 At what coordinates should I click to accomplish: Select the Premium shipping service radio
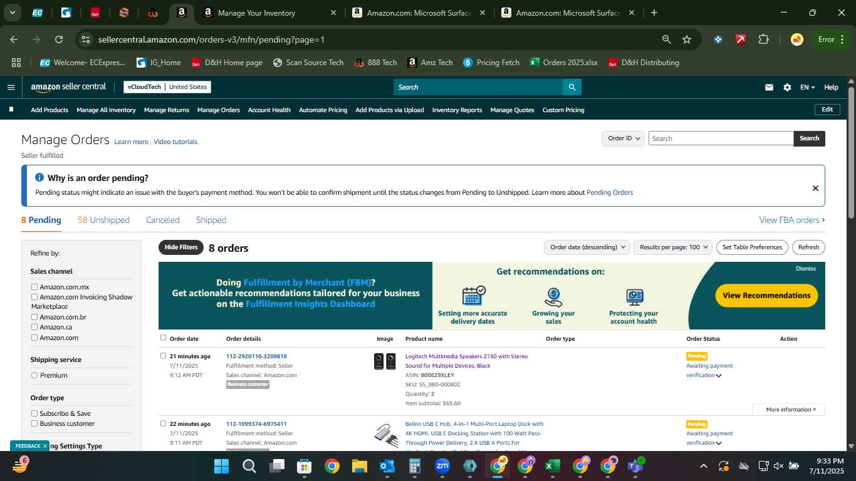(34, 375)
